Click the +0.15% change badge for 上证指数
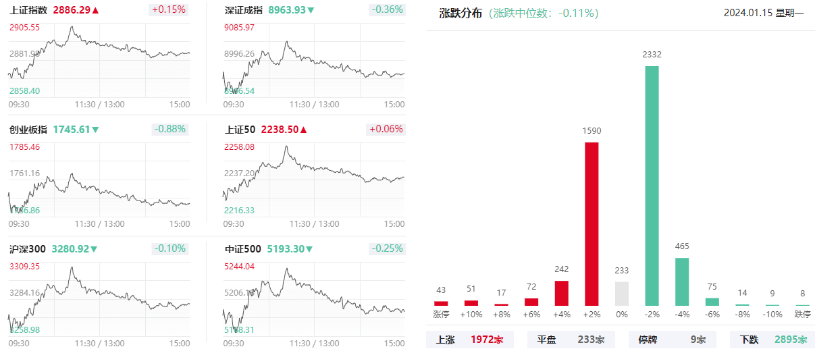 [x=167, y=10]
